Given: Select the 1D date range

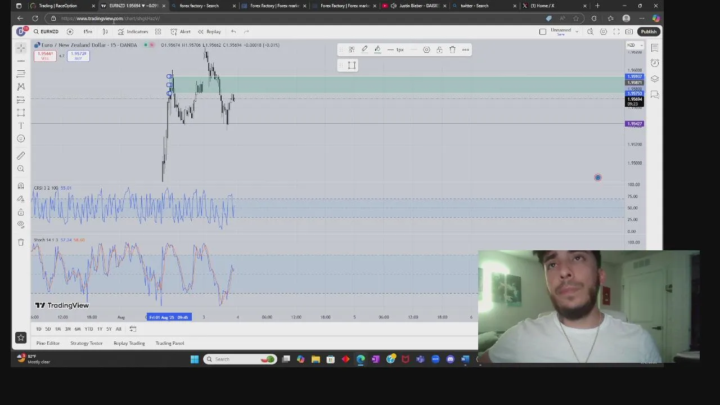Looking at the screenshot, I should tap(38, 329).
